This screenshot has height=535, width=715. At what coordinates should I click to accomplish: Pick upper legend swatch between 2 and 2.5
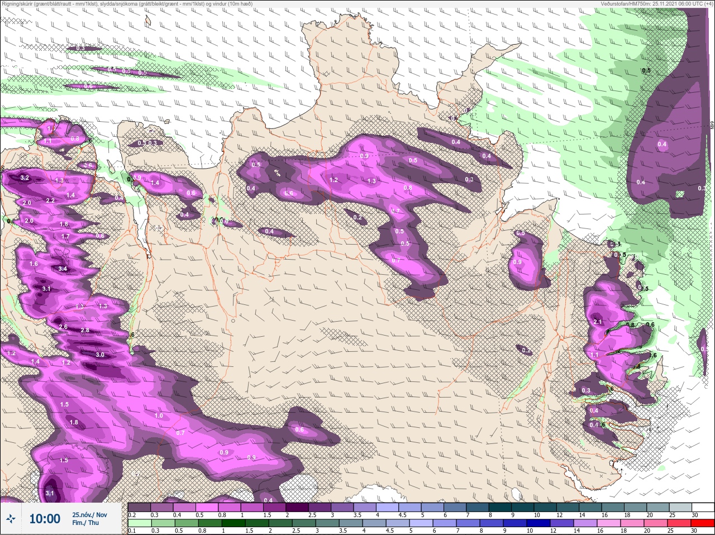298,507
